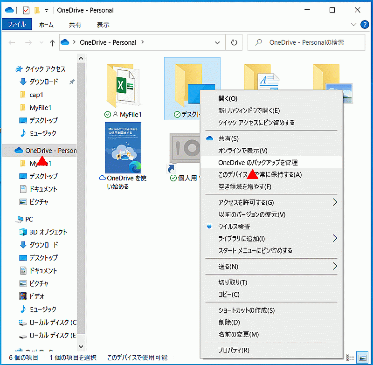Choose コピー(C) in the context menu

point(271,295)
